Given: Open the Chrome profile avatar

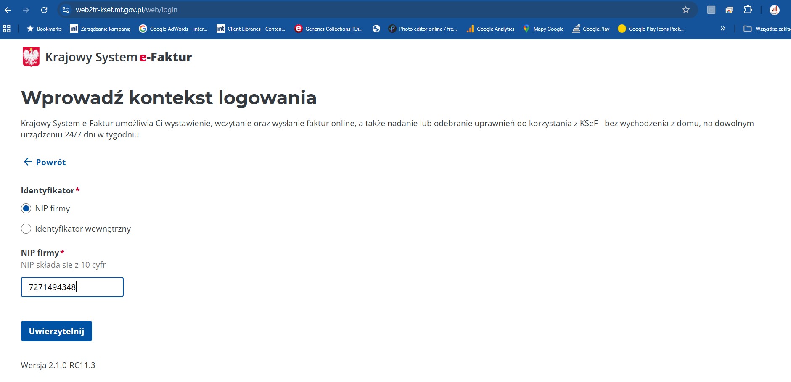Looking at the screenshot, I should pyautogui.click(x=774, y=10).
